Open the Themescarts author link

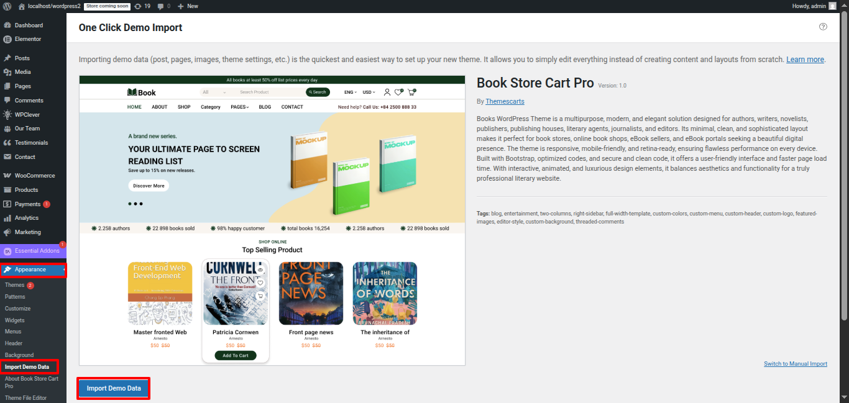point(505,101)
